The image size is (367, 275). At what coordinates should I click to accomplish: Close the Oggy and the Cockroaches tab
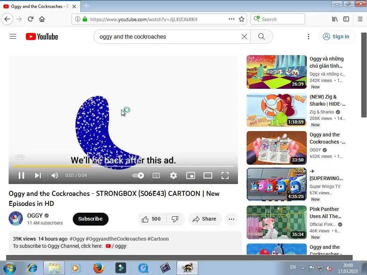[74, 6]
